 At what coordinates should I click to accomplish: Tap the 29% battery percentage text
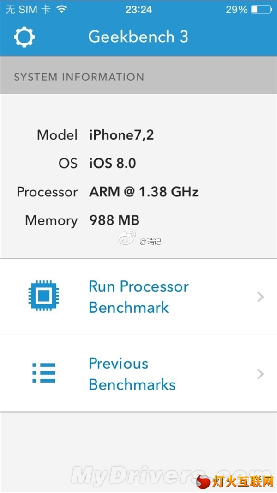pos(236,9)
